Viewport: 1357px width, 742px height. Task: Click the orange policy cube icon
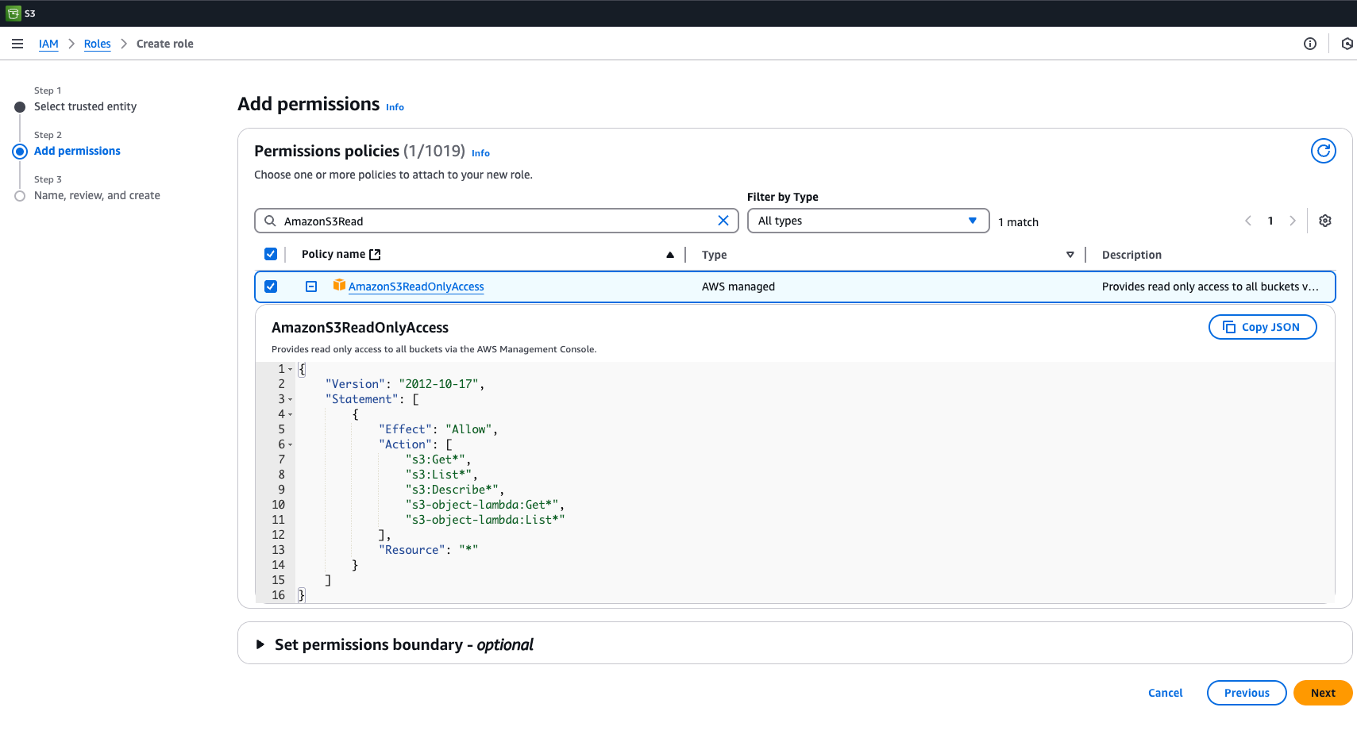click(339, 285)
